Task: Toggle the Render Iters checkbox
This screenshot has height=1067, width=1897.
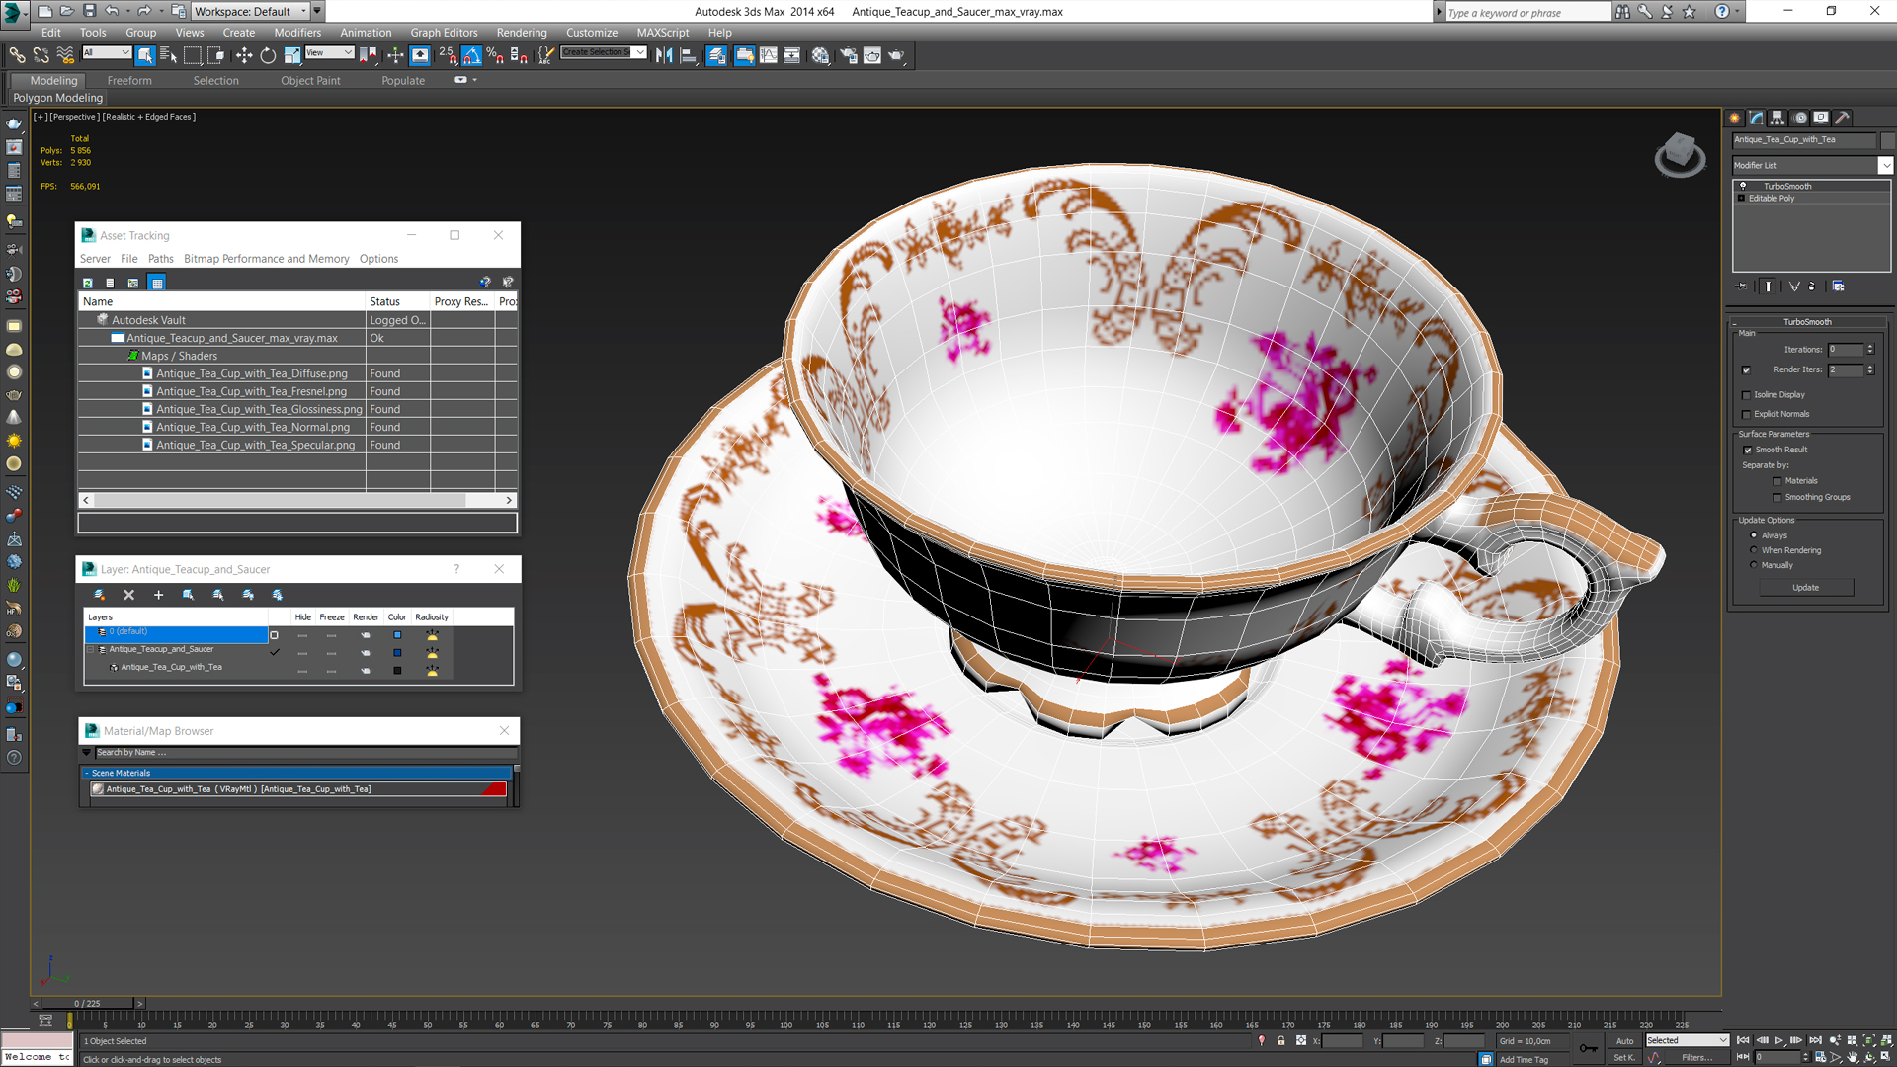Action: tap(1746, 370)
